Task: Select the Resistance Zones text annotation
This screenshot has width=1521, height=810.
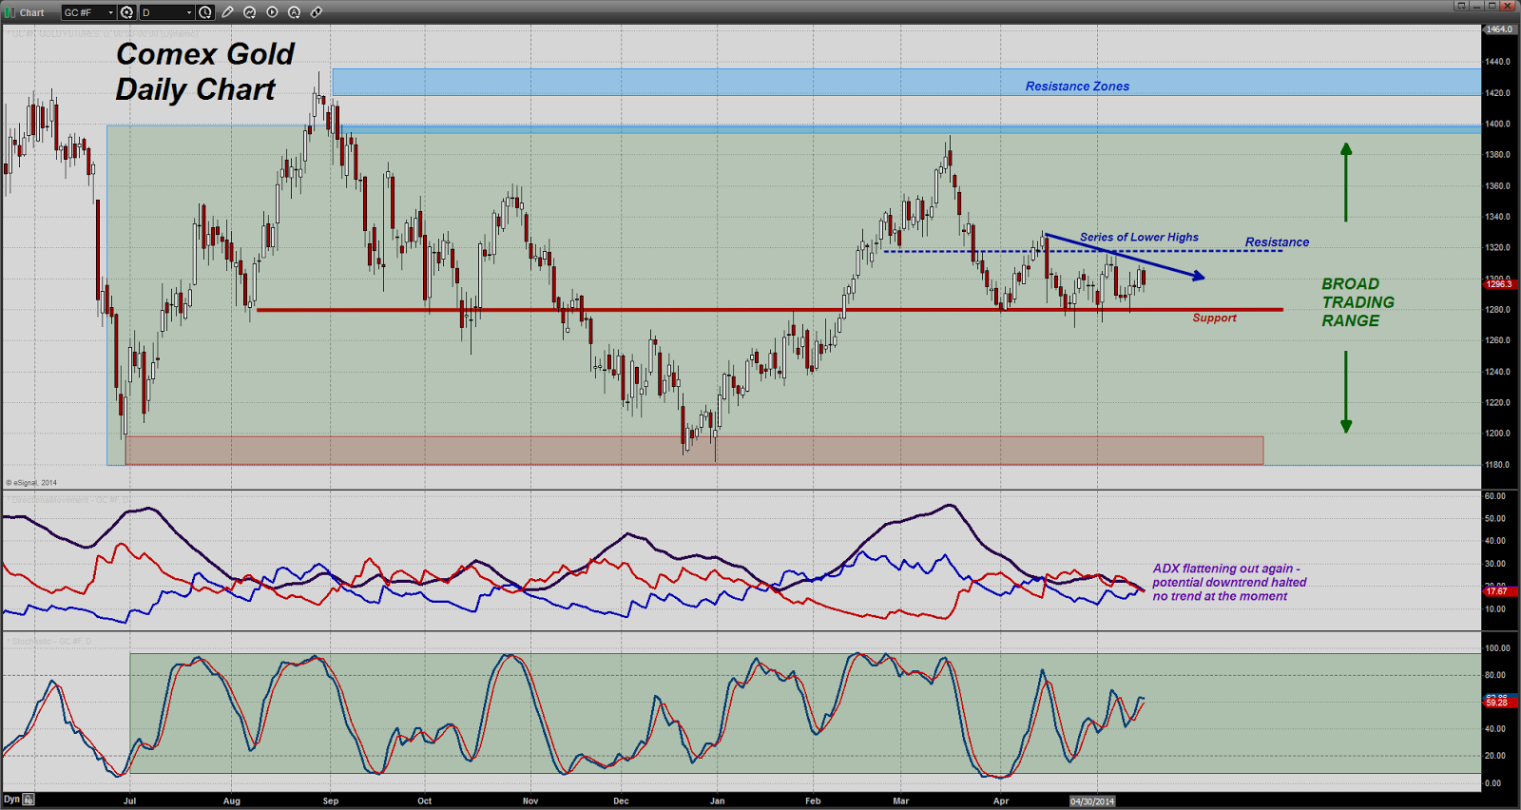Action: [1077, 87]
